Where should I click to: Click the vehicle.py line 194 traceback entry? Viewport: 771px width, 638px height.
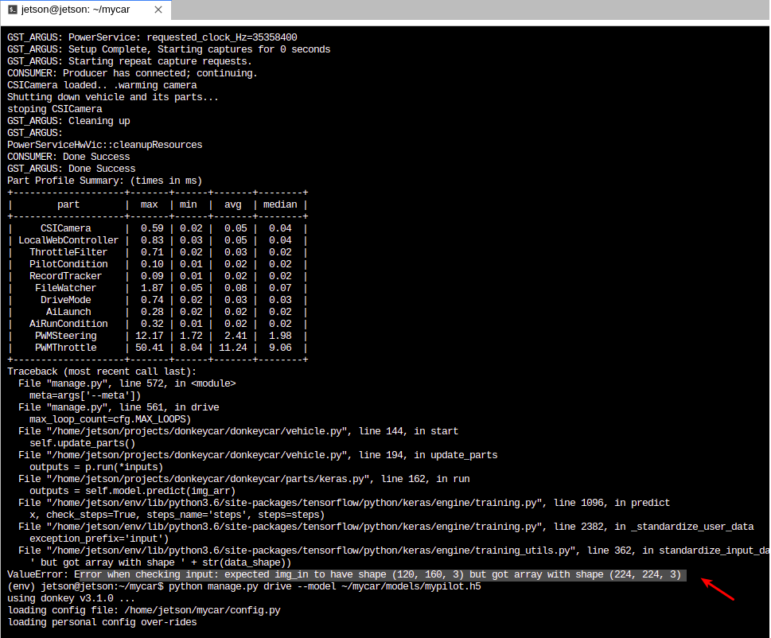click(258, 455)
